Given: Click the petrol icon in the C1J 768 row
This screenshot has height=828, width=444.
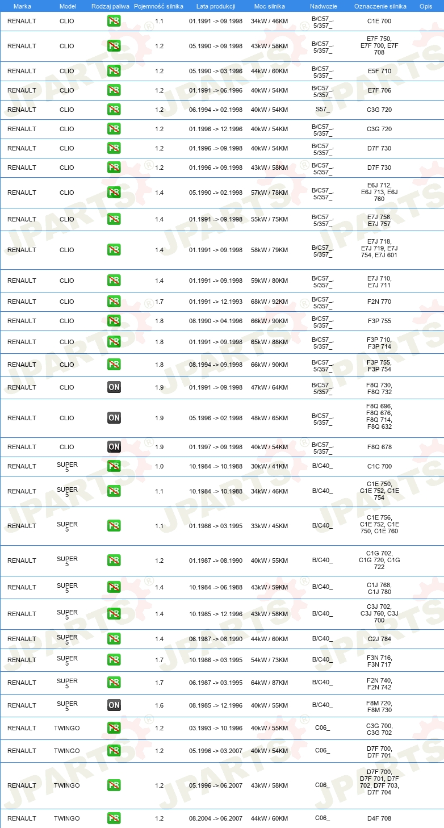Looking at the screenshot, I should coord(114,587).
